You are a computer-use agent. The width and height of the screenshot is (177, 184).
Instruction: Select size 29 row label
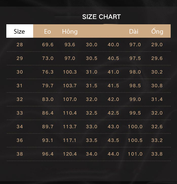20,58
